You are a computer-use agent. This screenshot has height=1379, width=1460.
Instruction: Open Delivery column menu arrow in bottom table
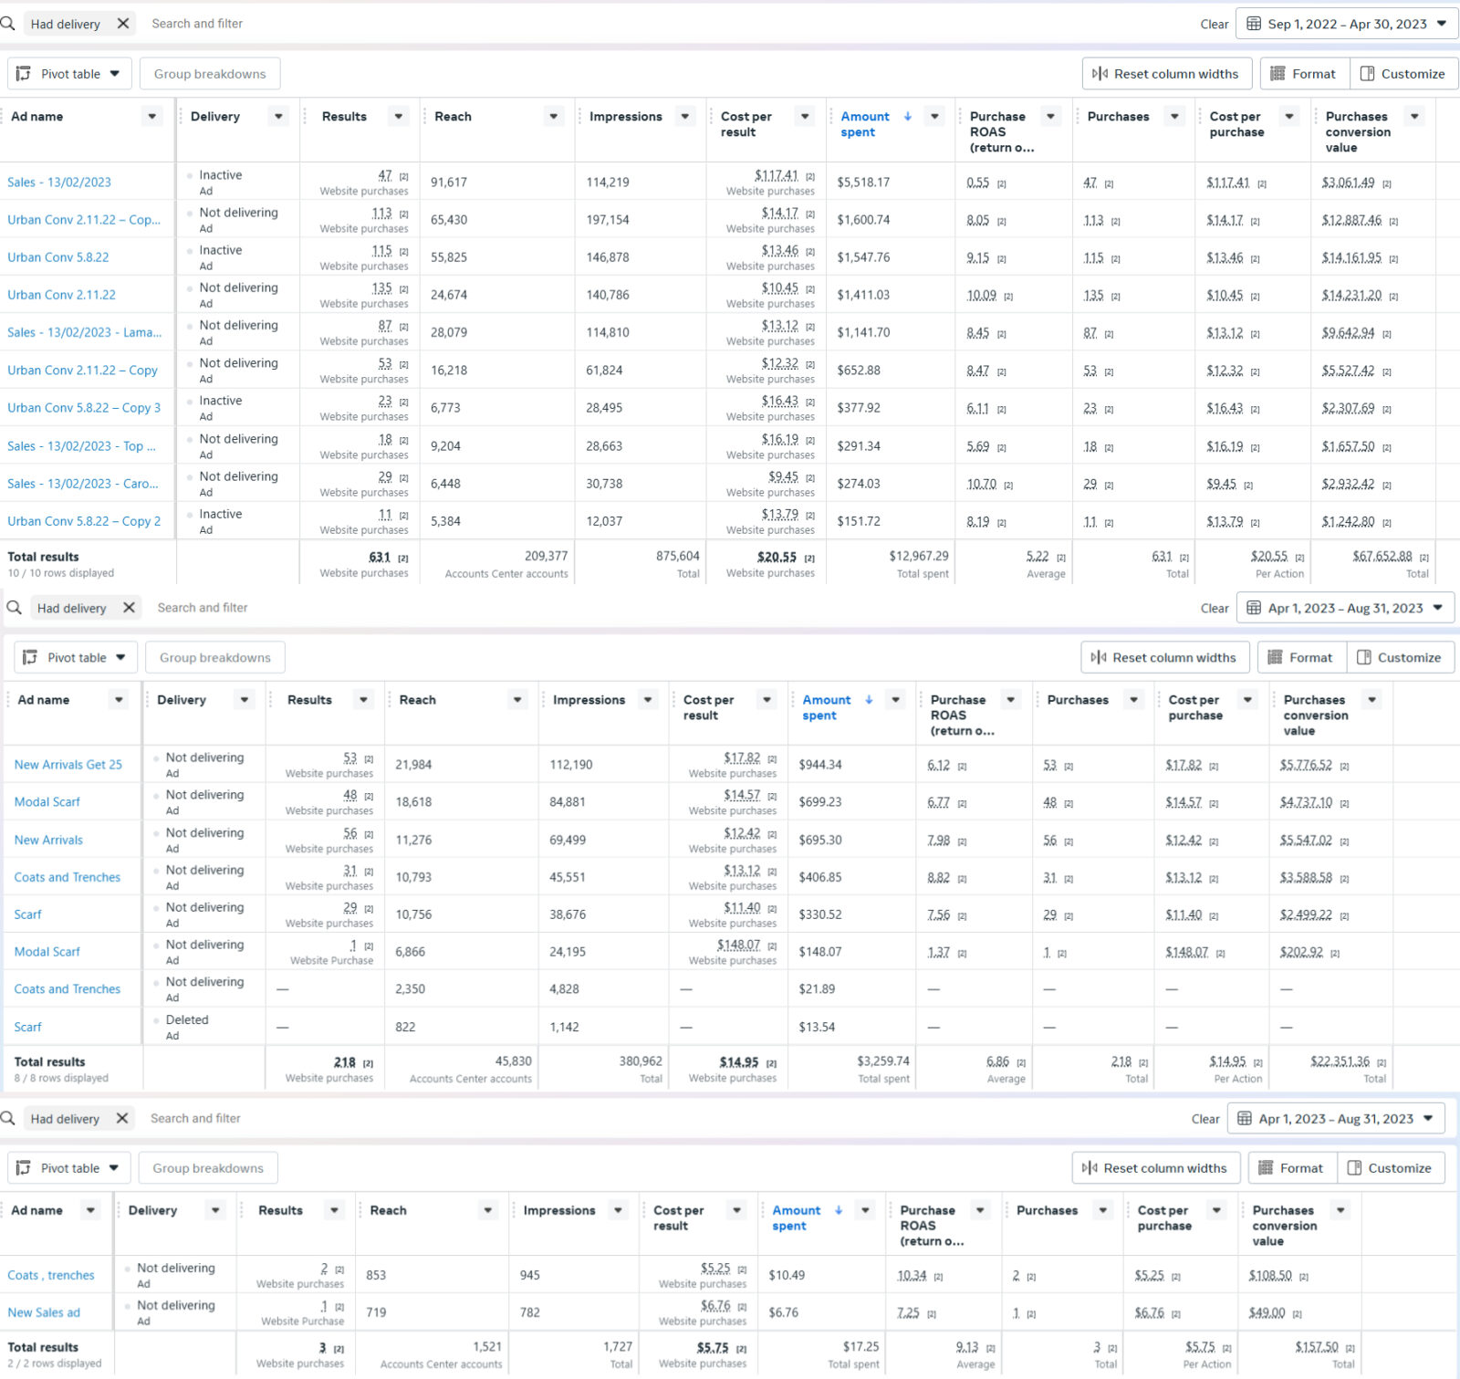(x=215, y=1210)
